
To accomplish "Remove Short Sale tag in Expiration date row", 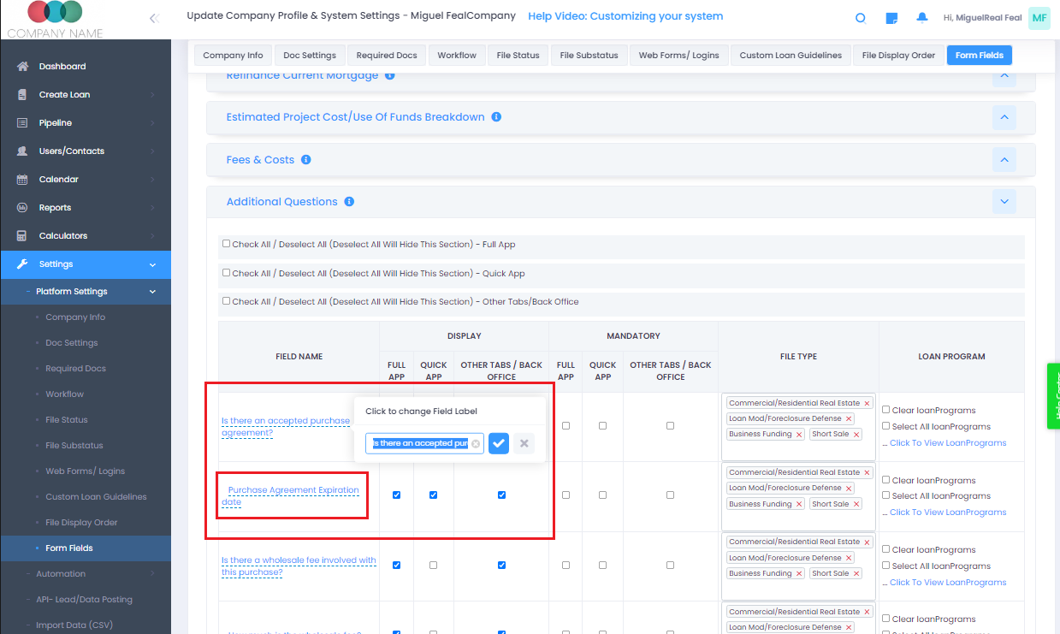I will pos(856,504).
